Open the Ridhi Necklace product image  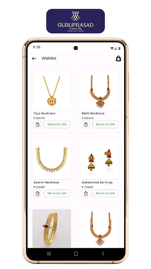[100, 91]
